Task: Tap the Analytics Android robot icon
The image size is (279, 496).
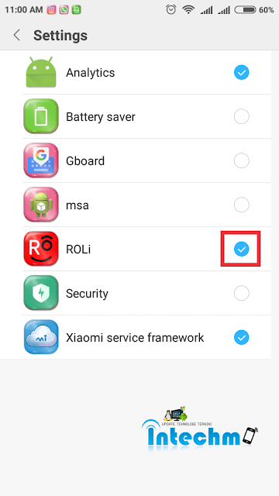Action: click(x=41, y=72)
